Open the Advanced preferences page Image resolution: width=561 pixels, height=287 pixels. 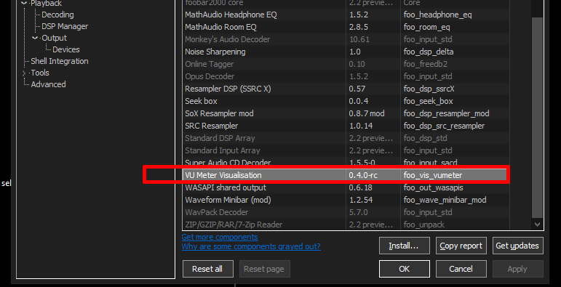(48, 84)
